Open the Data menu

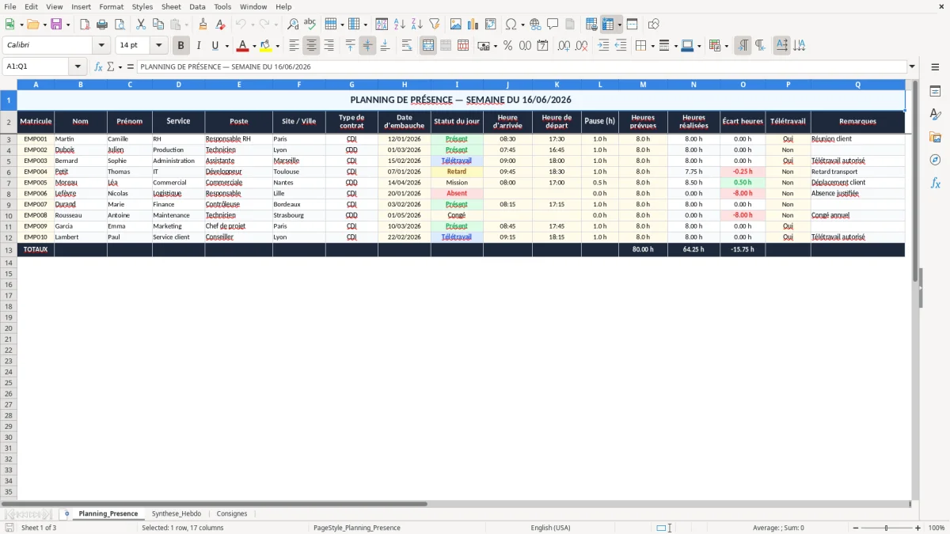[197, 6]
